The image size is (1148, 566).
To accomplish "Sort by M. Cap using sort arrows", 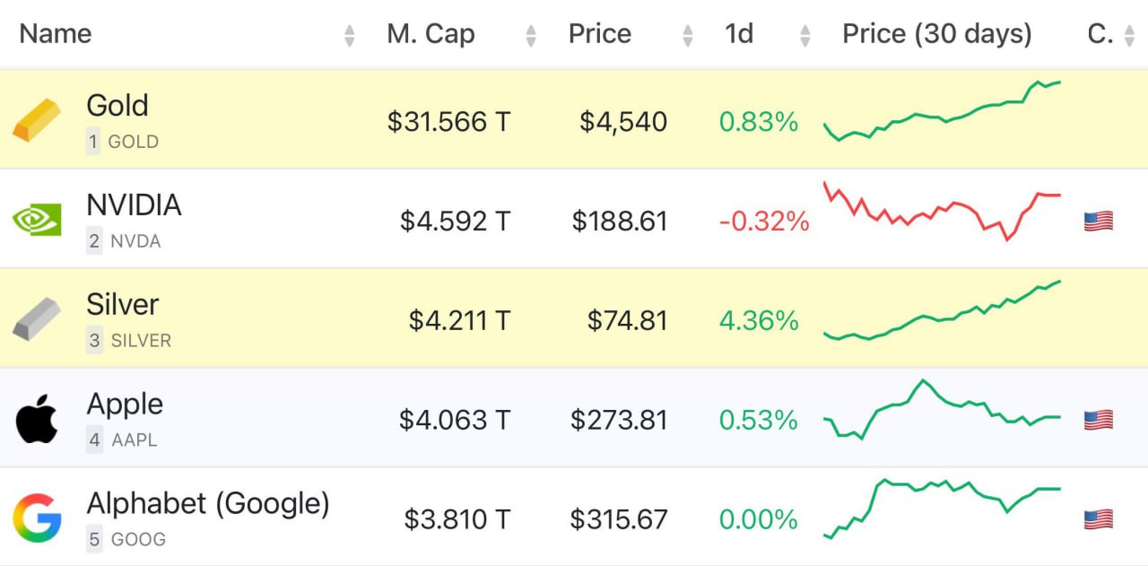I will 531,36.
